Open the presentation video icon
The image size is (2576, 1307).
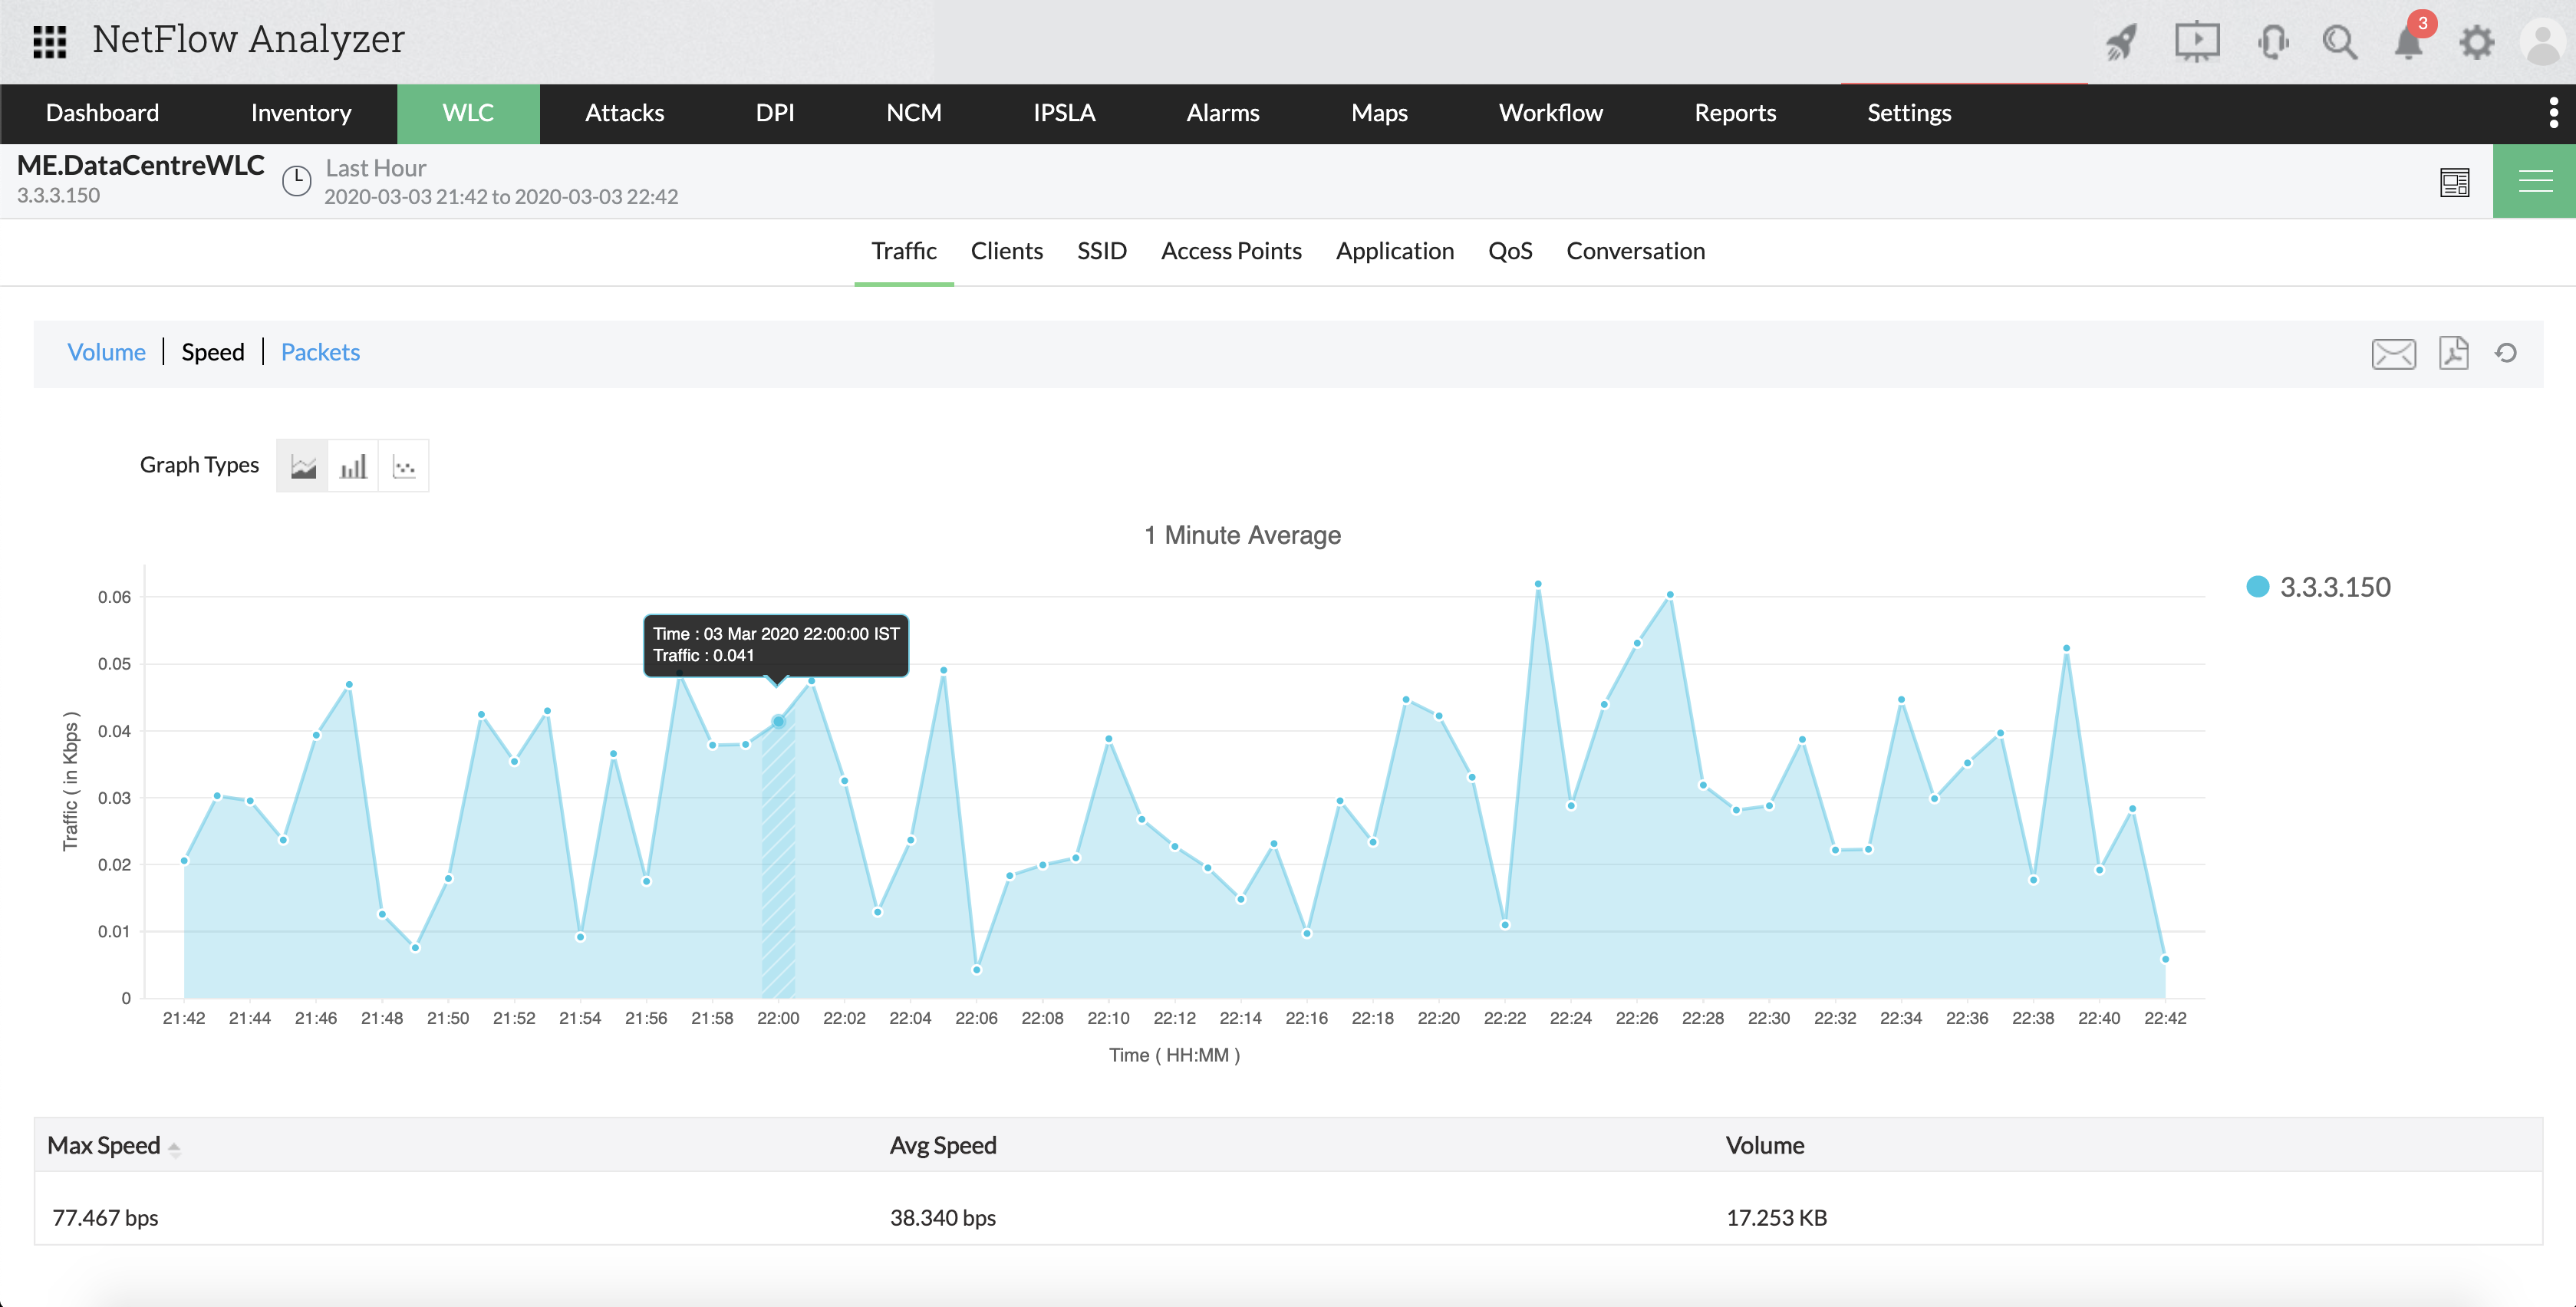[x=2196, y=42]
